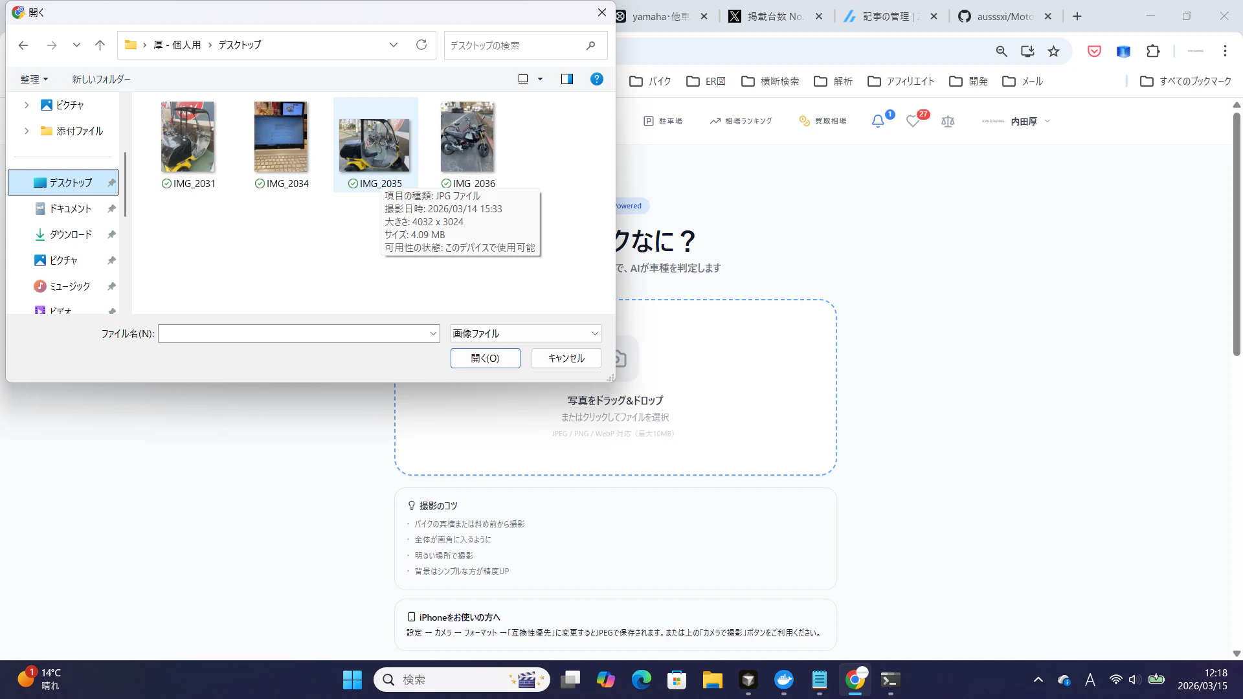Image resolution: width=1243 pixels, height=699 pixels.
Task: Open the view options dropdown arrow
Action: (540, 79)
